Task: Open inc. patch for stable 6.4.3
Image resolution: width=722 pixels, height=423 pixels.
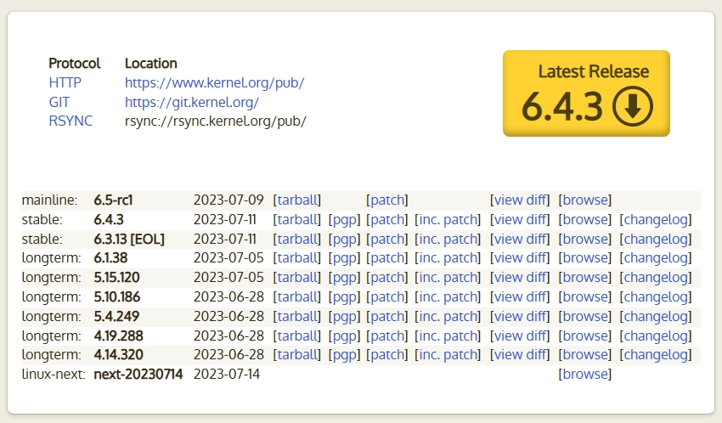Action: [448, 220]
